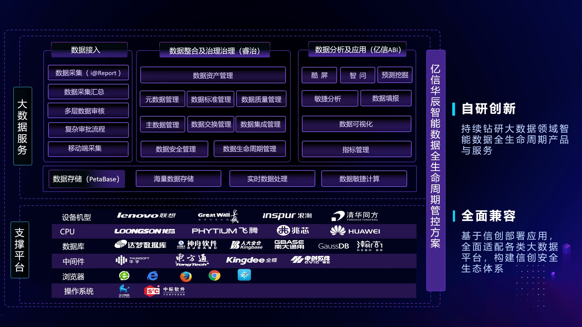Click the Lenovo 联想 logo
This screenshot has width=582, height=327.
[146, 216]
